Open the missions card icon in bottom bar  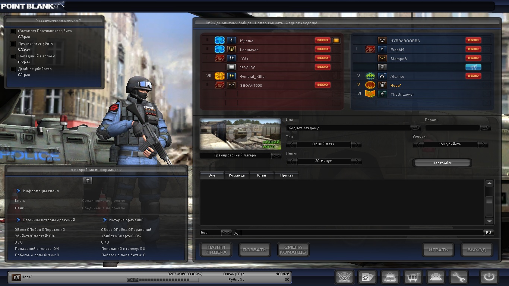click(x=367, y=277)
